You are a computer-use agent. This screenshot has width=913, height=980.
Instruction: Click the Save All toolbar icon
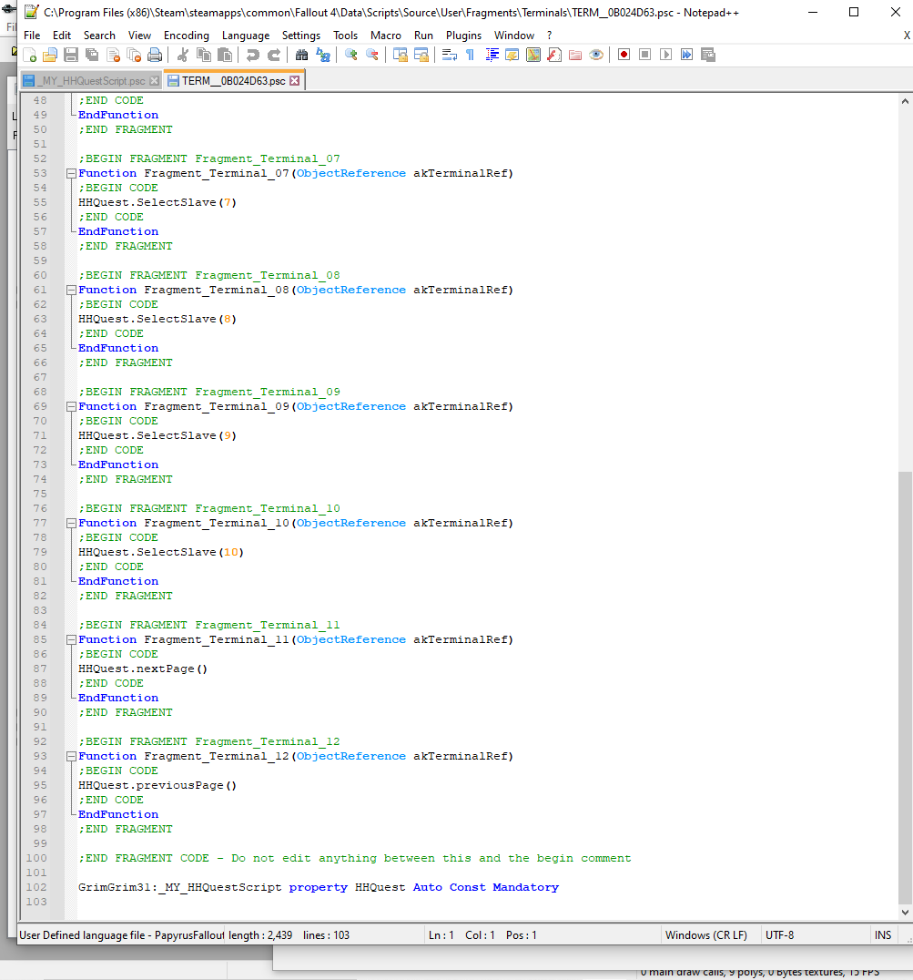pyautogui.click(x=93, y=55)
